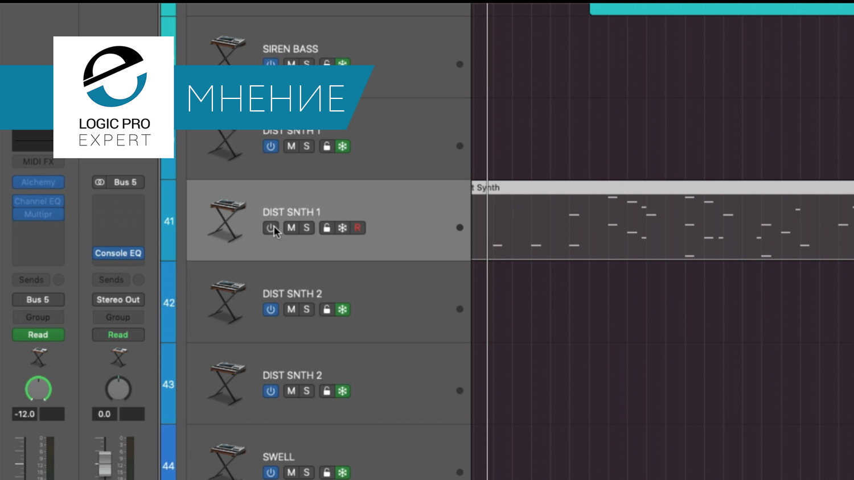Click the SWELL track name
854x480 pixels.
(x=278, y=457)
